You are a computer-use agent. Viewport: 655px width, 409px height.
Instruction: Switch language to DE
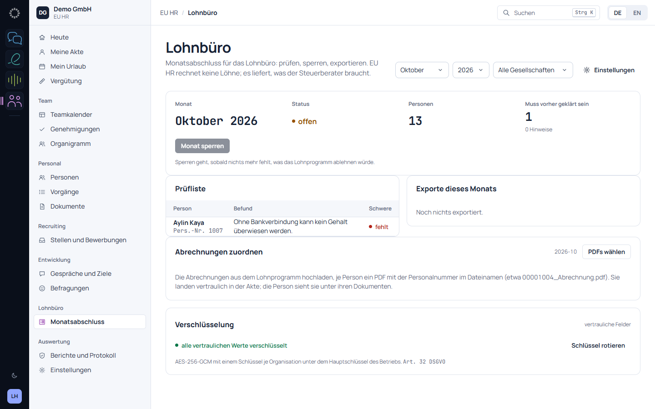tap(618, 13)
